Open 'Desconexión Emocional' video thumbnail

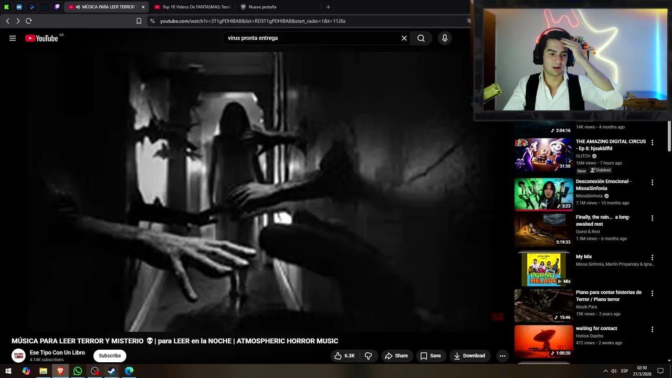click(x=543, y=194)
